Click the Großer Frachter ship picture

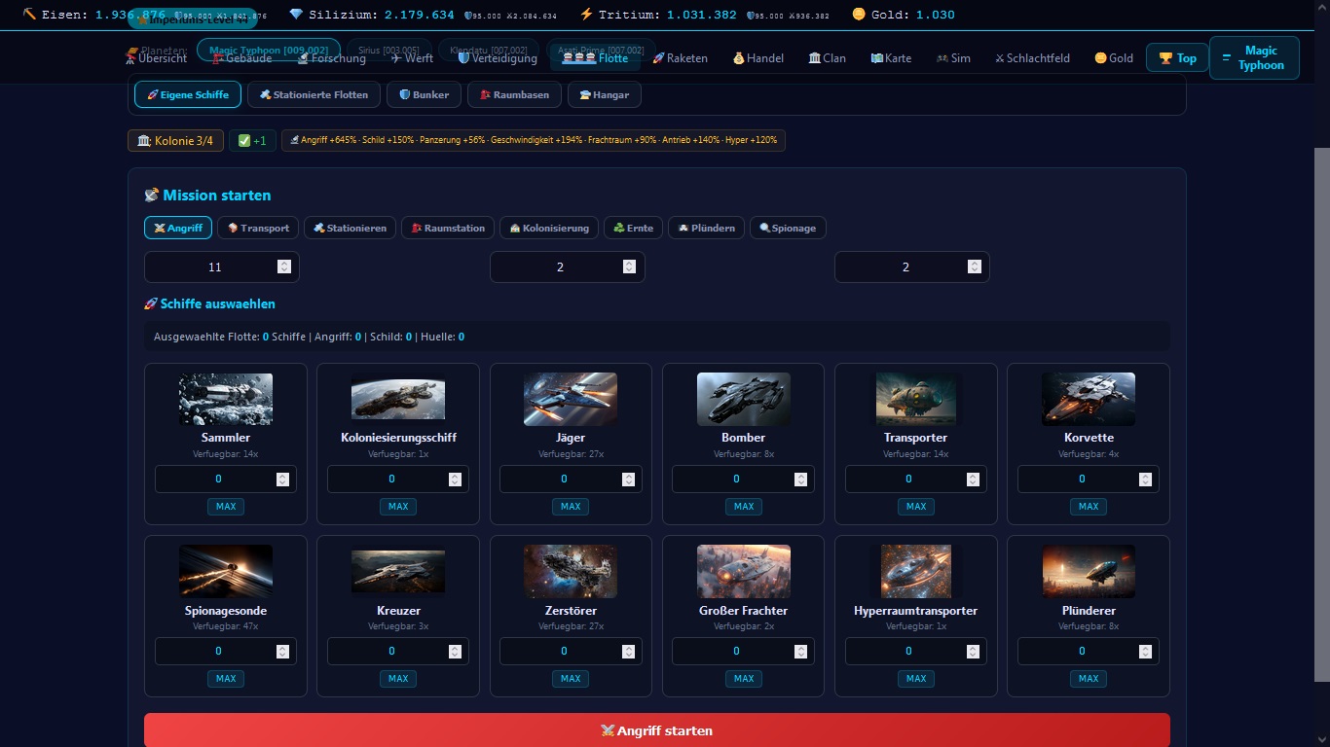[x=744, y=571]
